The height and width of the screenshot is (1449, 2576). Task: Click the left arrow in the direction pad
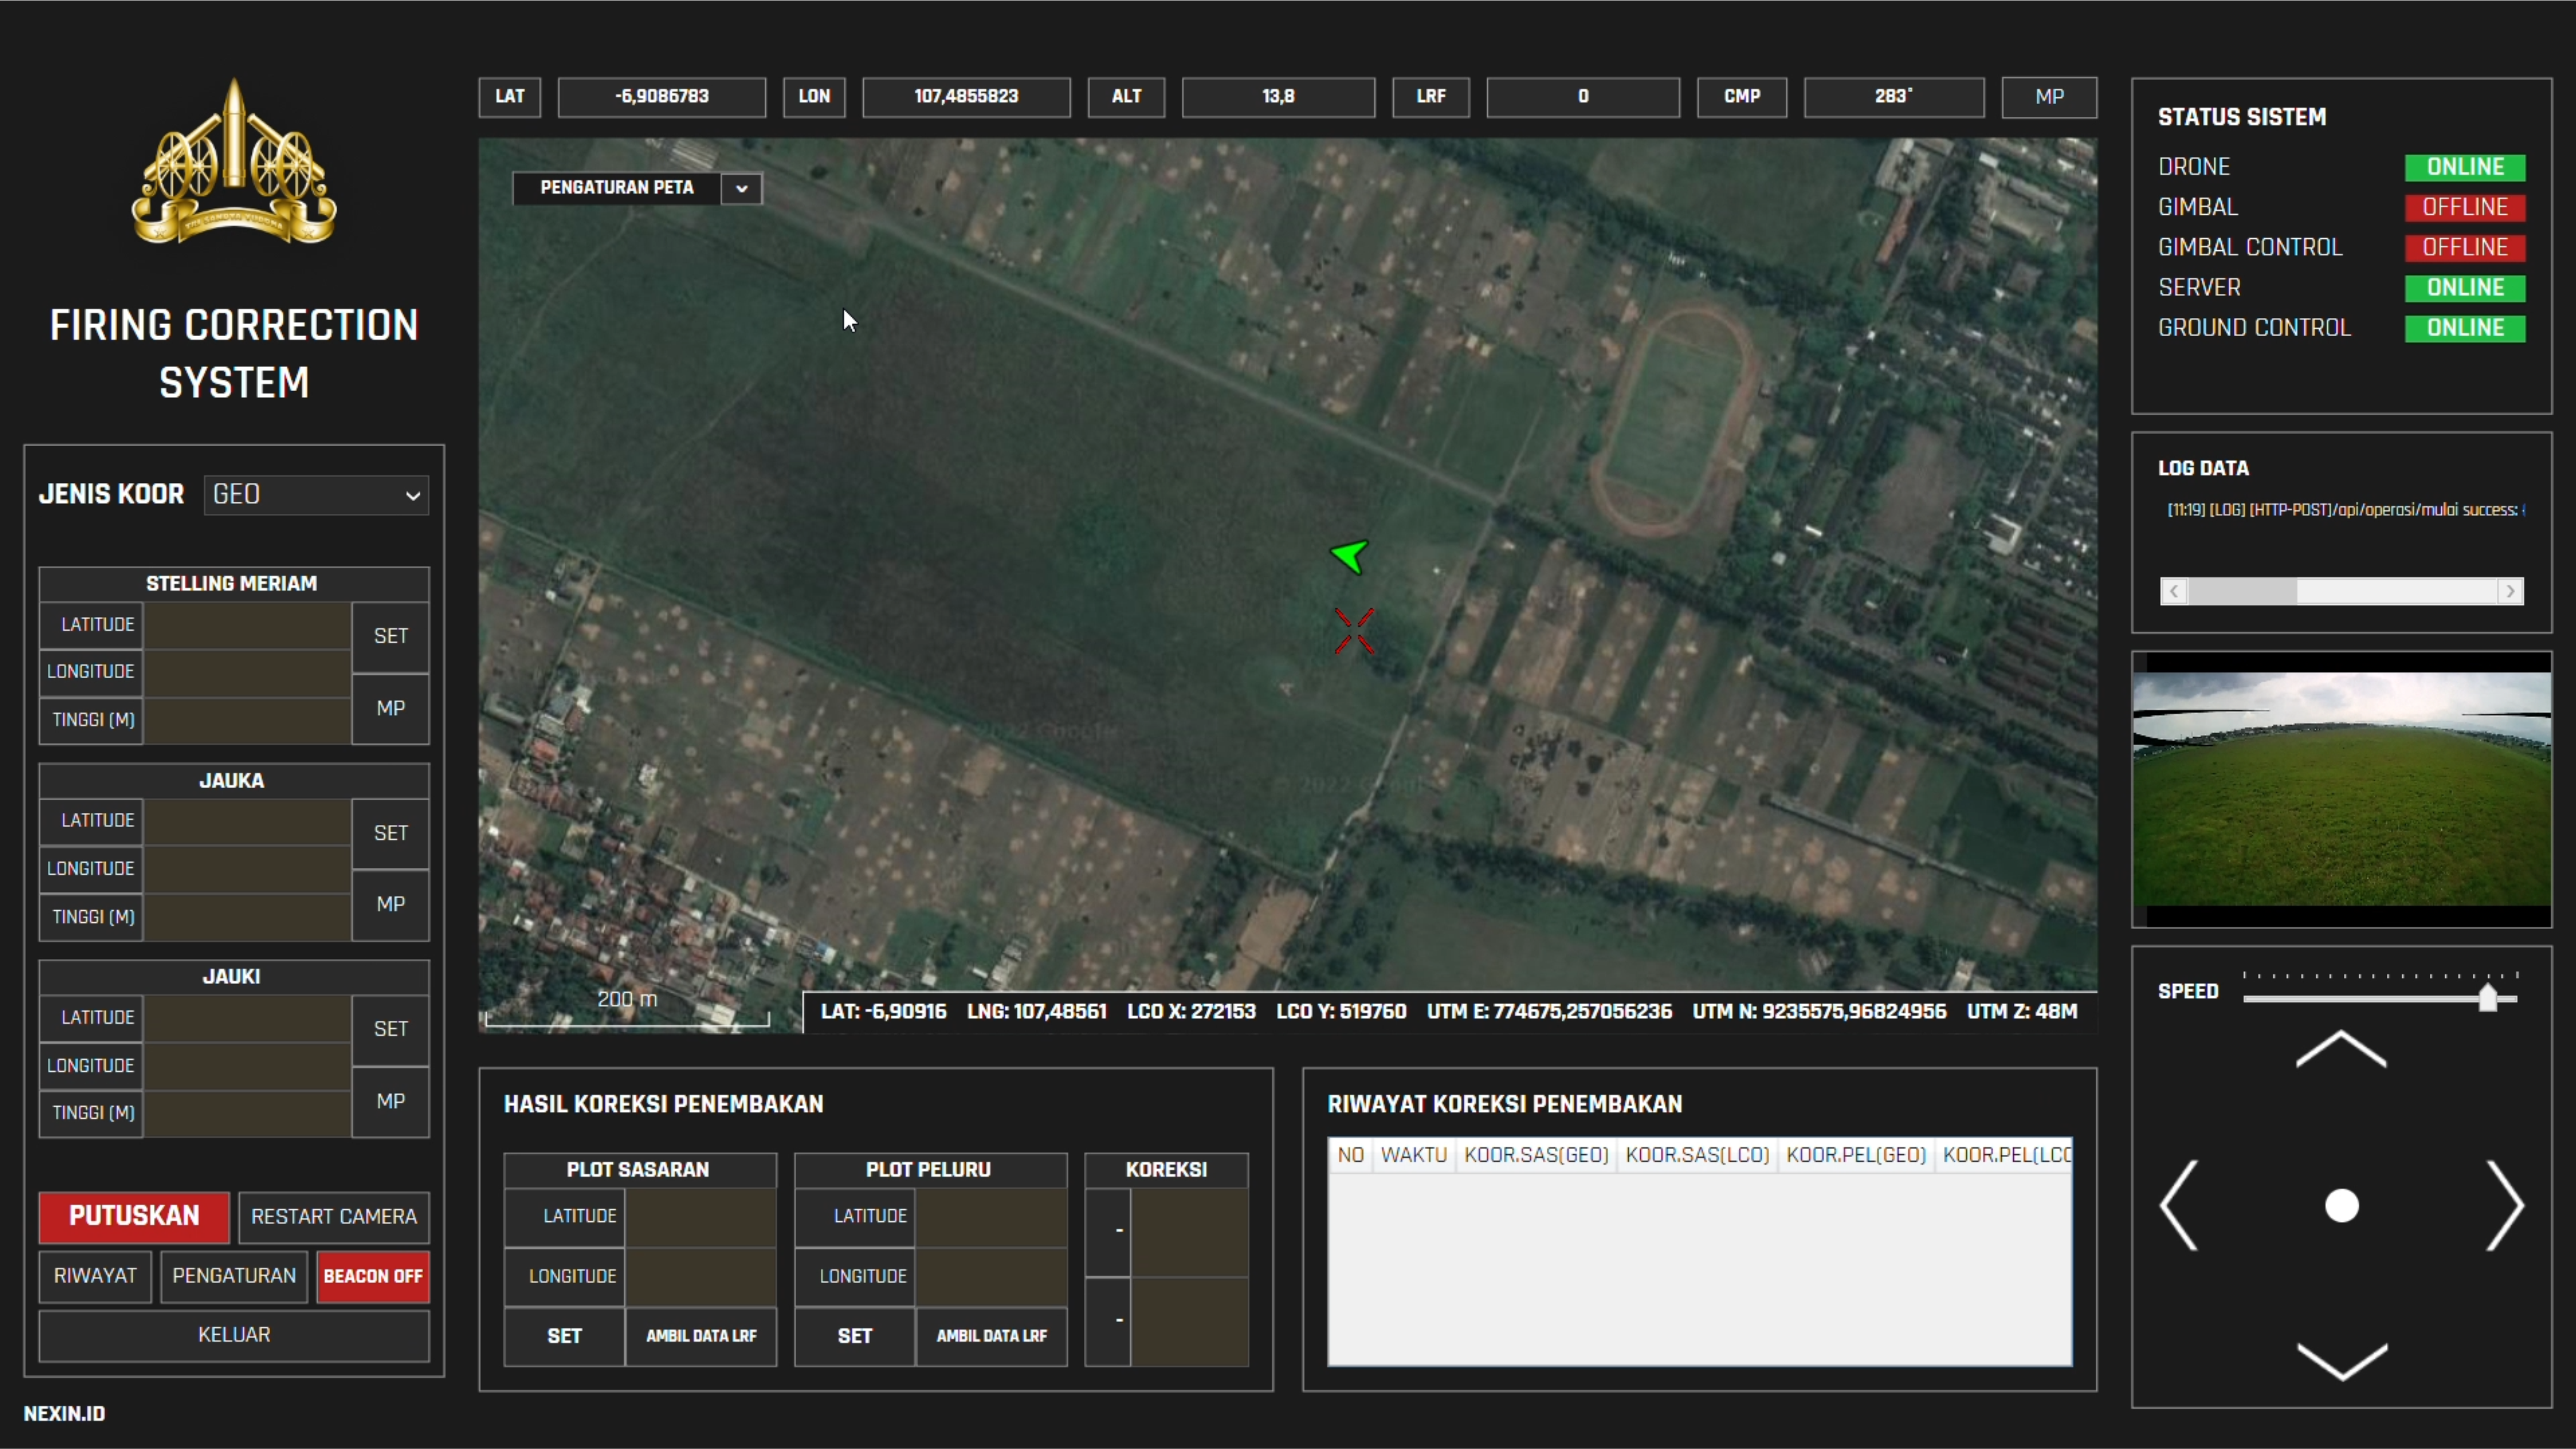[x=2180, y=1205]
